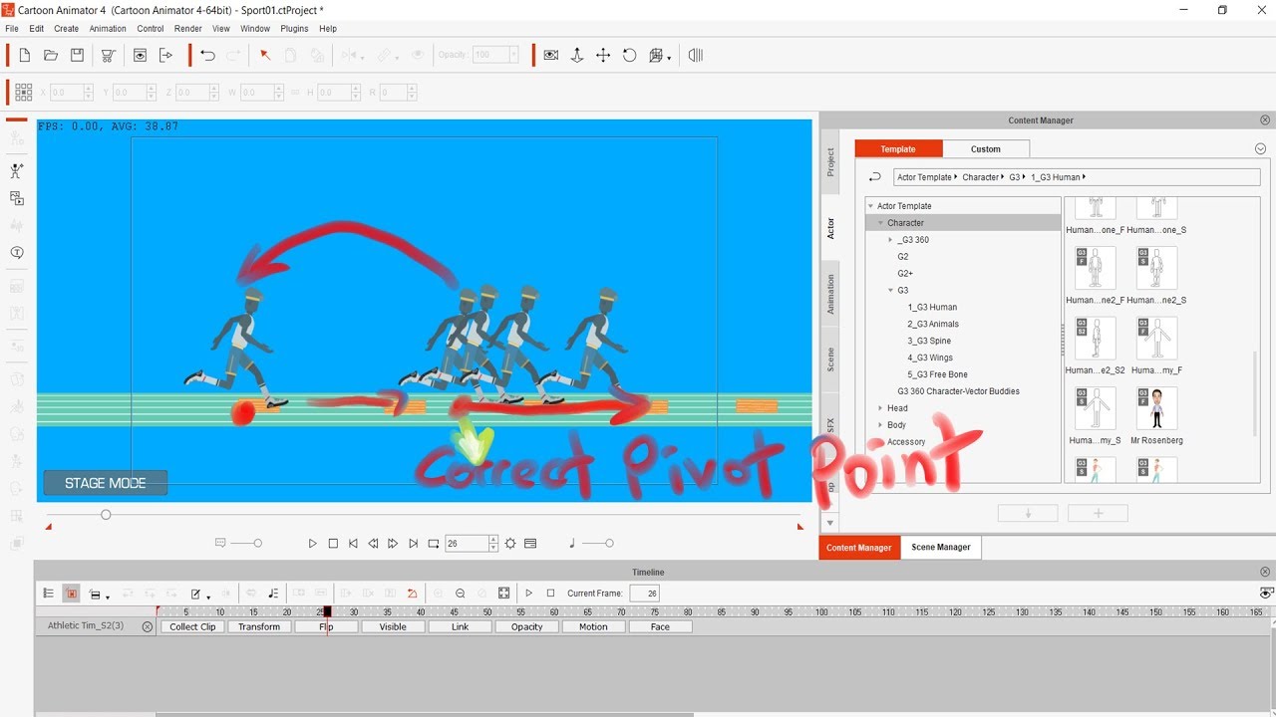Step to the next frame
This screenshot has height=717, width=1276.
click(393, 544)
